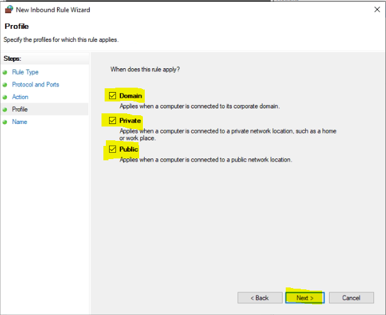Click green bullet beside Name step

click(4, 122)
